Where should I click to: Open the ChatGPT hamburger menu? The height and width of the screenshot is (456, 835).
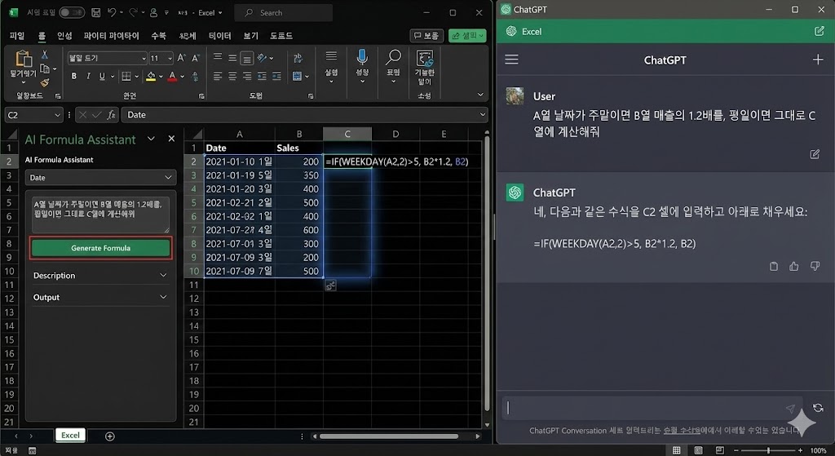pyautogui.click(x=512, y=59)
